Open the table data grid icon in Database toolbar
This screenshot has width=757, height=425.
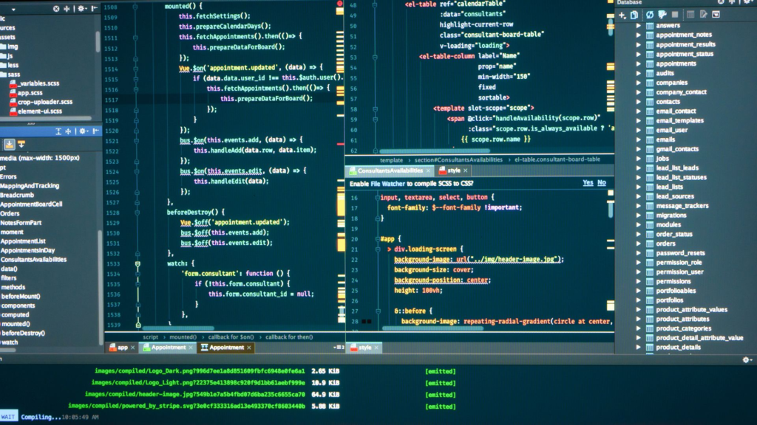690,13
